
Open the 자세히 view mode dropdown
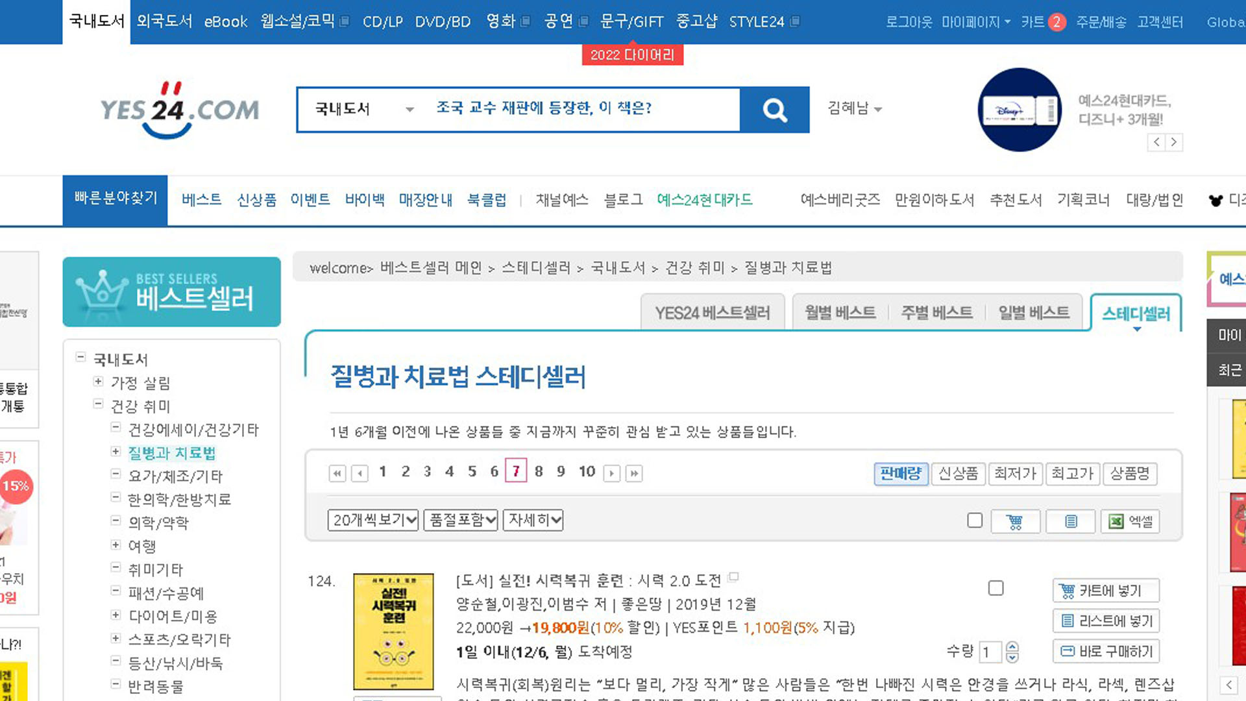click(533, 520)
